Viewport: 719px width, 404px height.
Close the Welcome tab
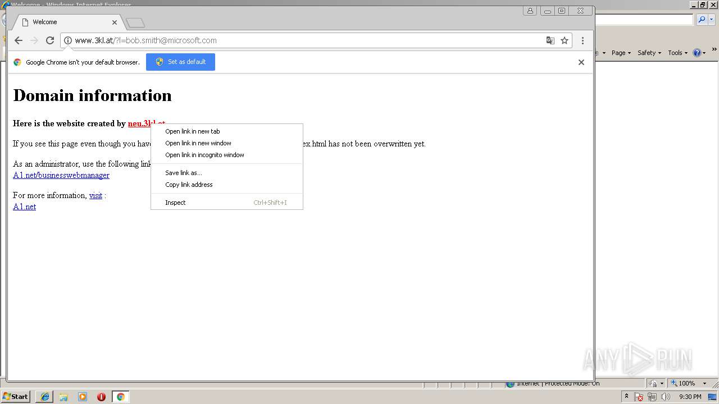click(115, 22)
